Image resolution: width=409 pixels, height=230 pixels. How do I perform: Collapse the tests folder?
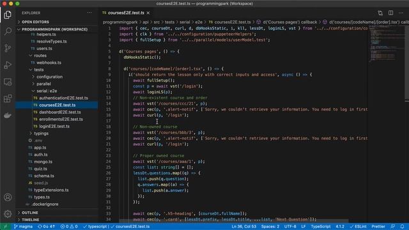click(57, 70)
